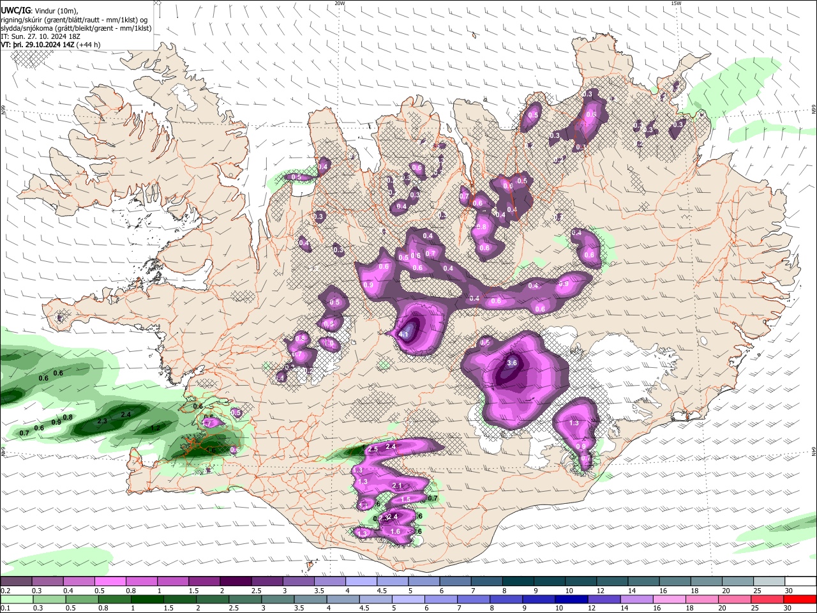Viewport: 817px width, 613px height.
Task: Click the "3.6" value over the purple snow area
Action: tap(512, 363)
